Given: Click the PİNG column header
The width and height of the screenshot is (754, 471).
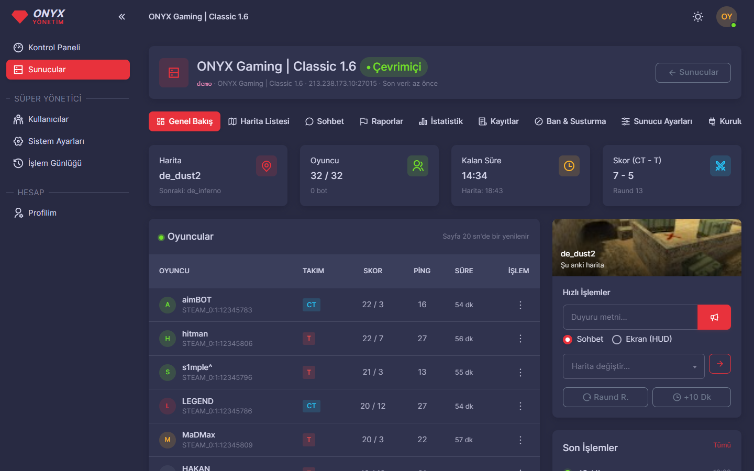Looking at the screenshot, I should tap(422, 271).
